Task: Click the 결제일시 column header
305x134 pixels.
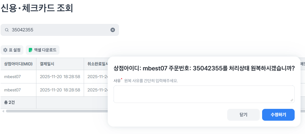Action: [47, 64]
